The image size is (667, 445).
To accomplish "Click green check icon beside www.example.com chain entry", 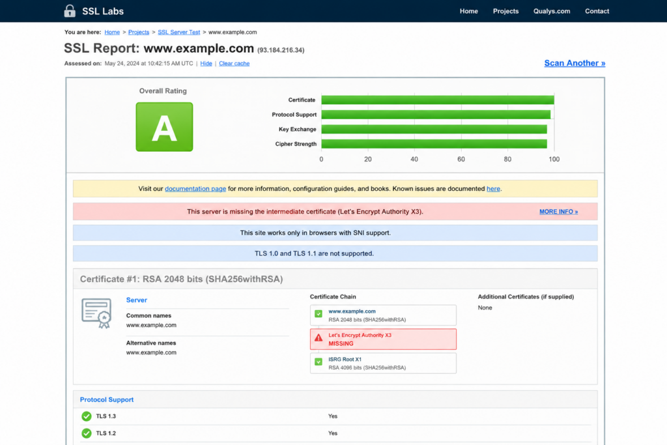I will pos(318,314).
